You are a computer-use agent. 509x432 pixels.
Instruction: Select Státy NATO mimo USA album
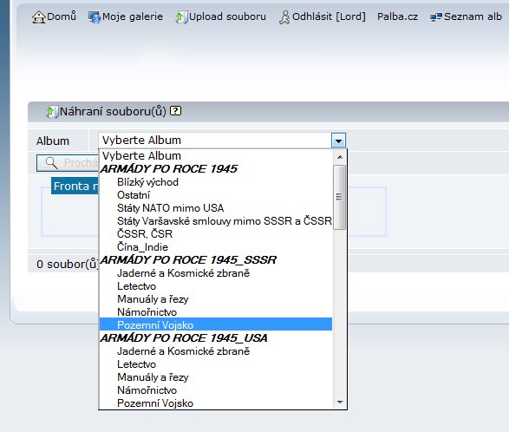click(x=216, y=208)
